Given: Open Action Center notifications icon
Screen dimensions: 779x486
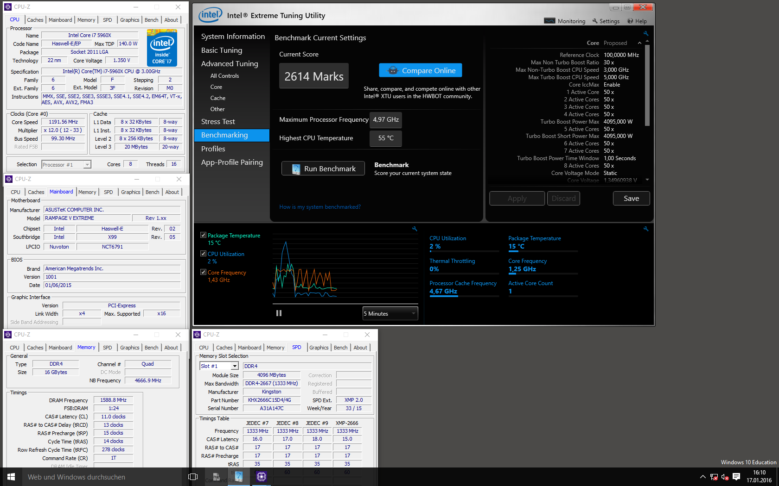Looking at the screenshot, I should tap(736, 477).
